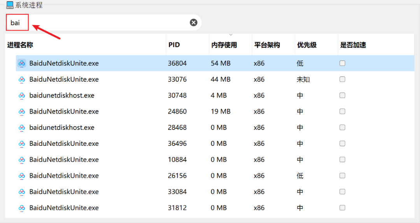420x223 pixels.
Task: Click the PID value 10884
Action: (177, 159)
